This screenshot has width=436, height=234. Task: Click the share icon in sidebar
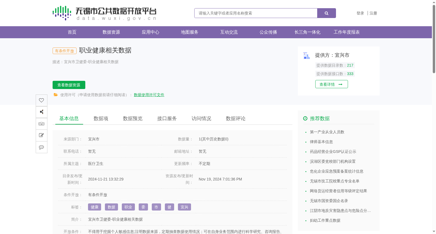(x=41, y=112)
